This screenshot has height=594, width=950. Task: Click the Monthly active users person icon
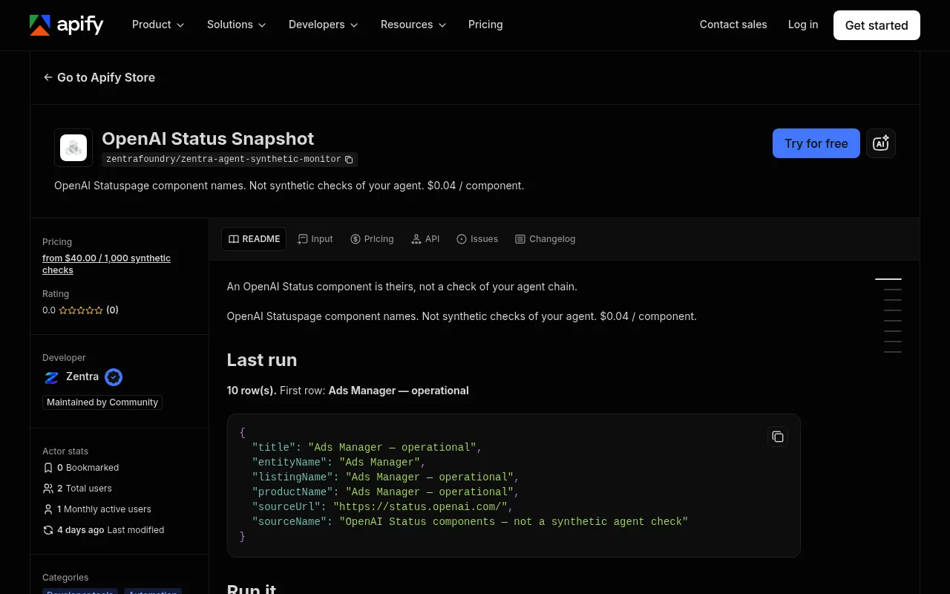(x=48, y=509)
